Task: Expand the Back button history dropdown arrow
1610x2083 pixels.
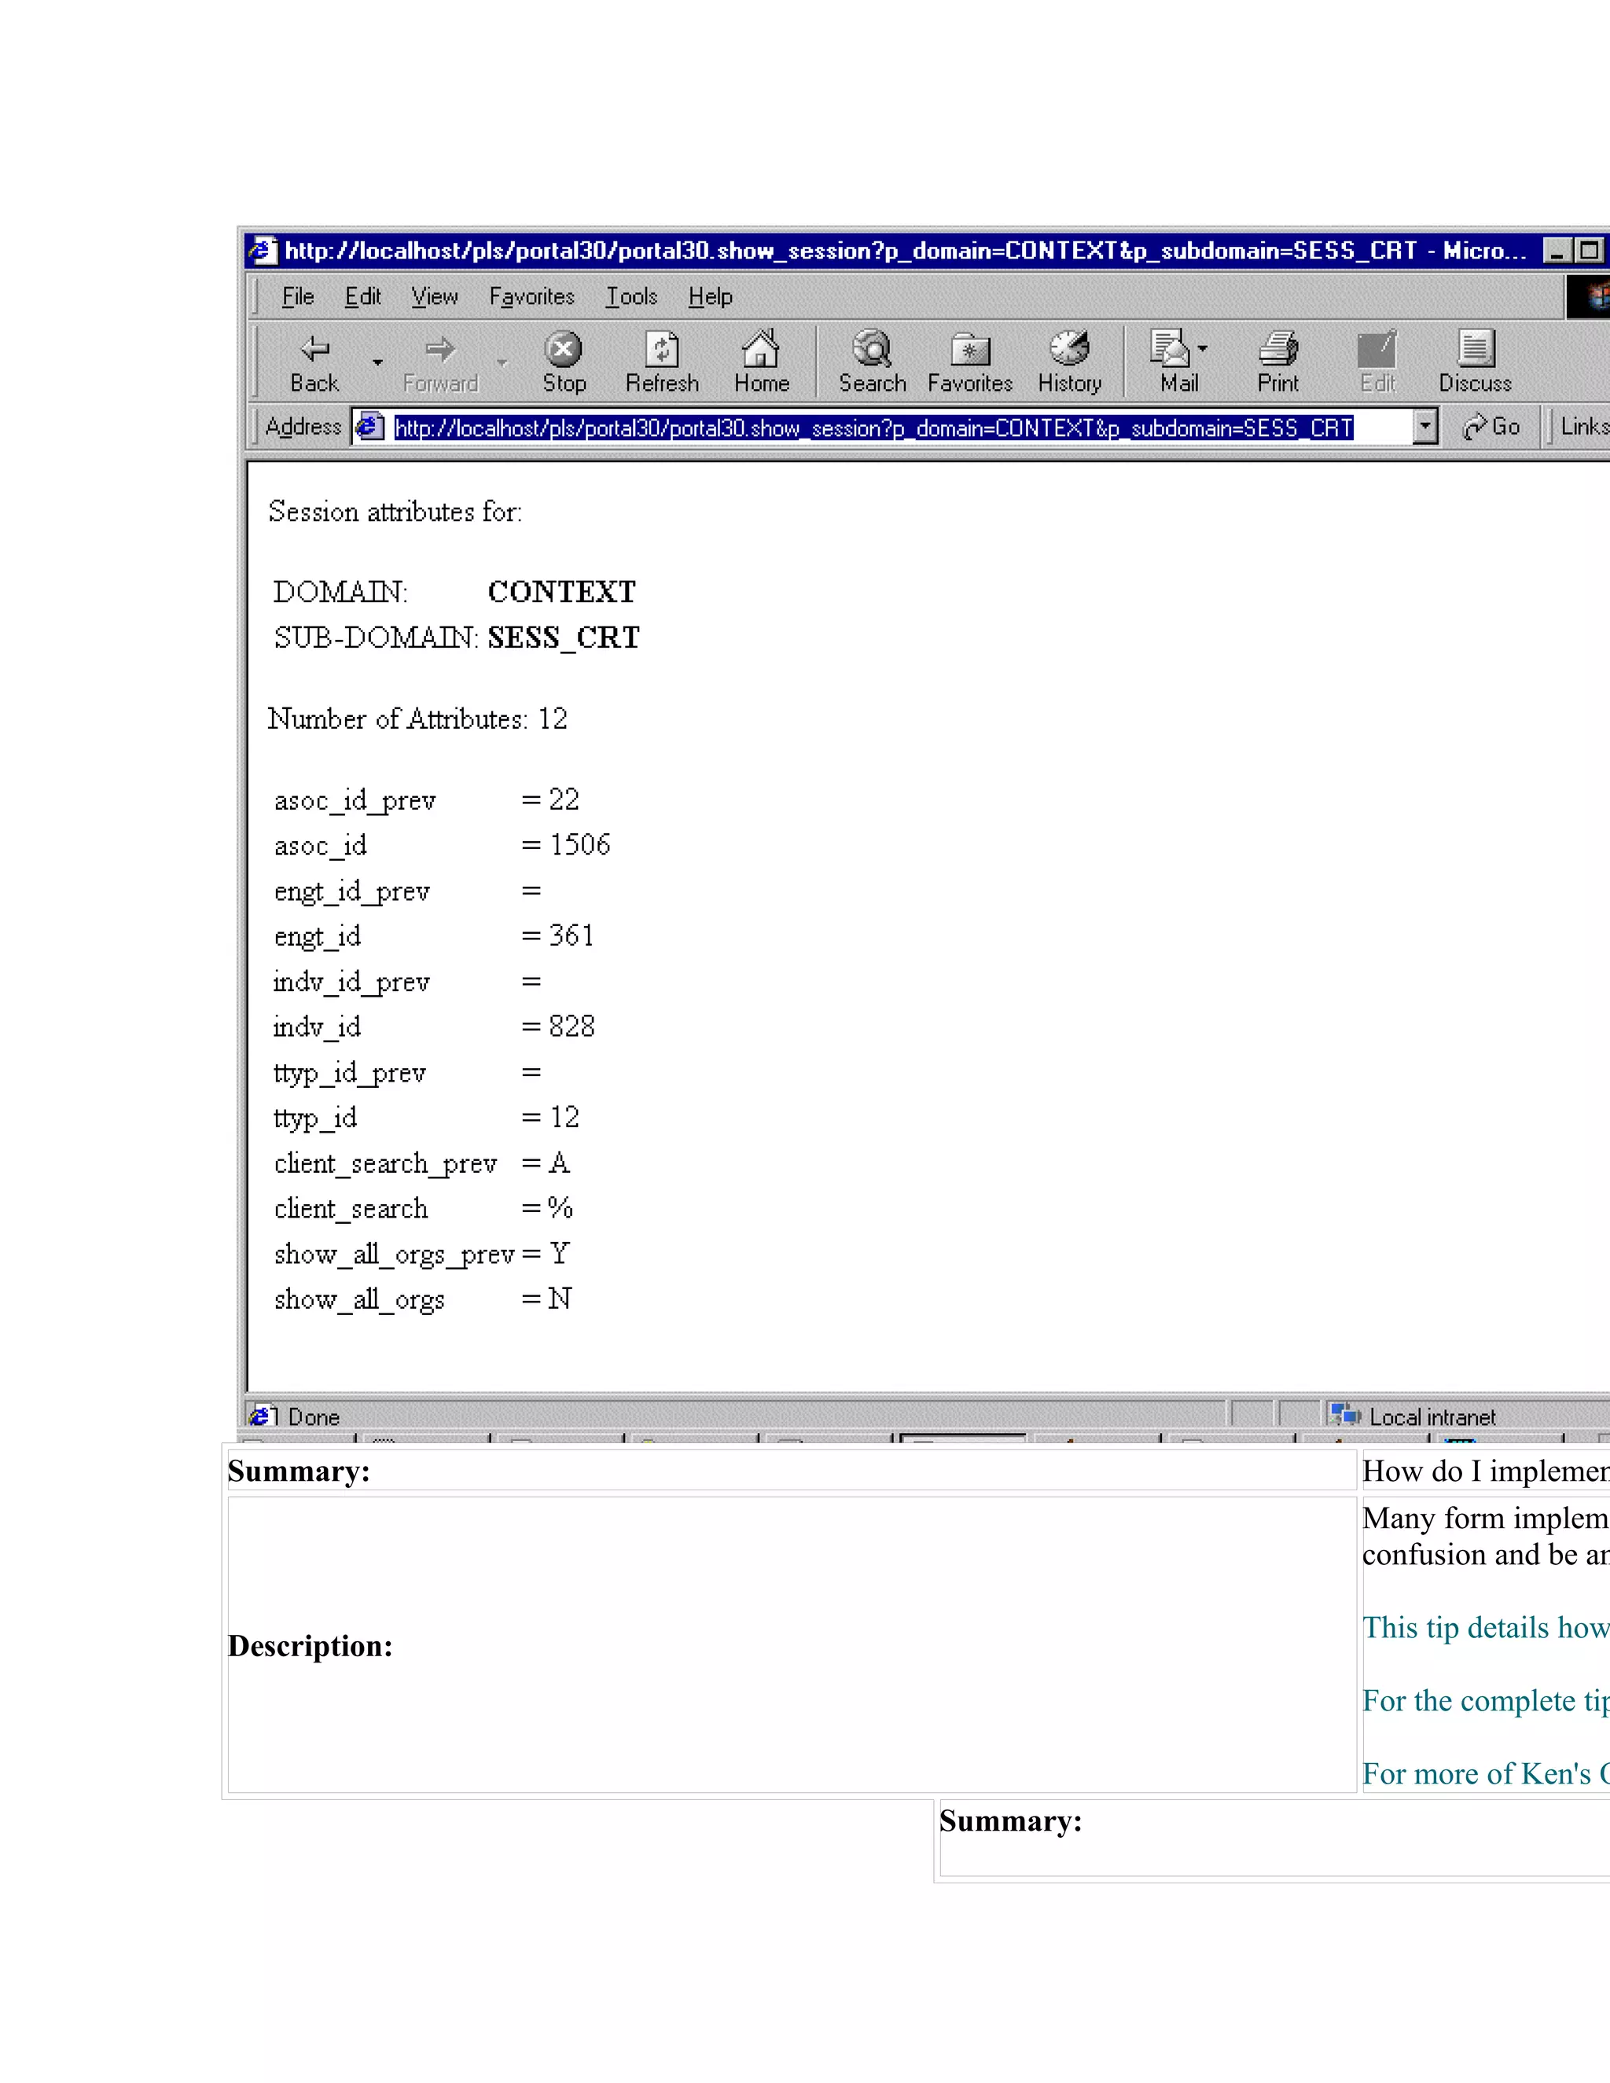Action: pyautogui.click(x=377, y=362)
